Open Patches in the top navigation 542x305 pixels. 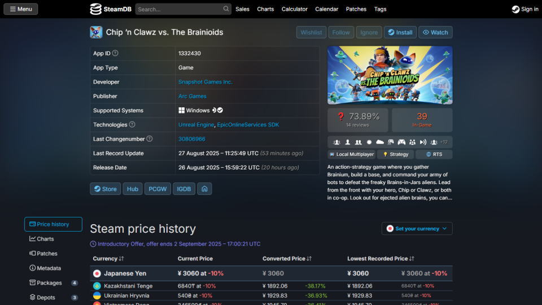[356, 9]
